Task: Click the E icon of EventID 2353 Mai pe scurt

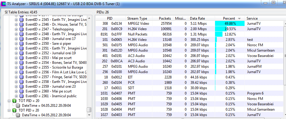Action: pyautogui.click(x=22, y=58)
